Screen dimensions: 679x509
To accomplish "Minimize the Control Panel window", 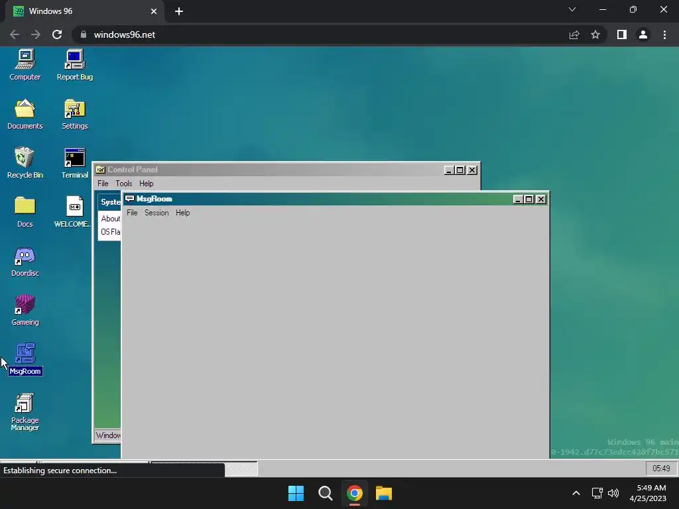I will tap(449, 170).
